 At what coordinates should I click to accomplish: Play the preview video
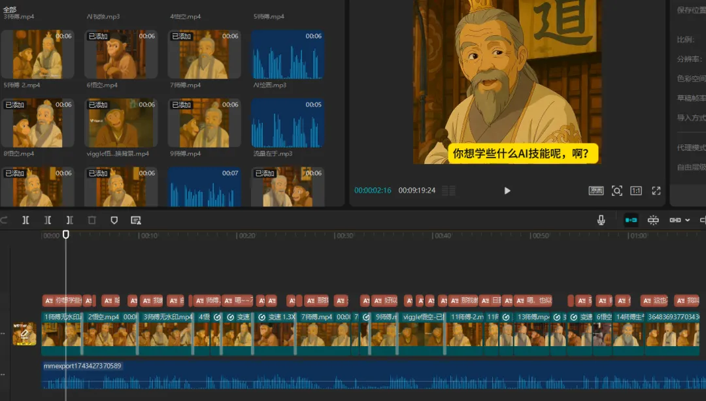507,191
